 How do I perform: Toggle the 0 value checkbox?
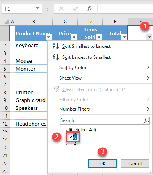pos(71,137)
